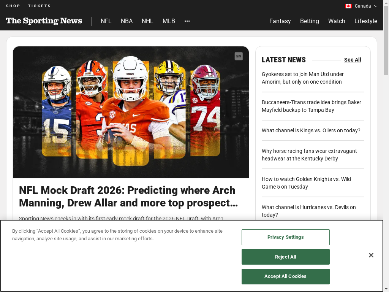Expand the Canada region dropdown chevron
Image resolution: width=389 pixels, height=292 pixels.
point(376,6)
